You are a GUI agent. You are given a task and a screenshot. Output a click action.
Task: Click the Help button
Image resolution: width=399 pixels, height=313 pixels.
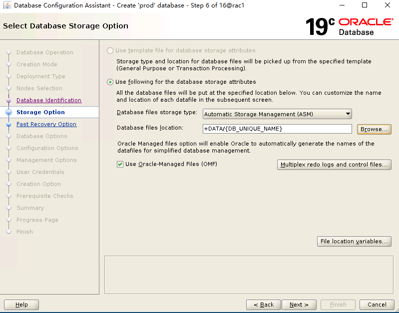(21, 305)
